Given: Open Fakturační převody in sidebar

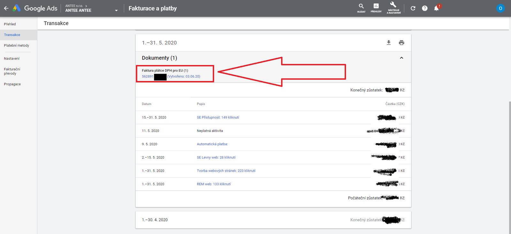Looking at the screenshot, I should 12,71.
